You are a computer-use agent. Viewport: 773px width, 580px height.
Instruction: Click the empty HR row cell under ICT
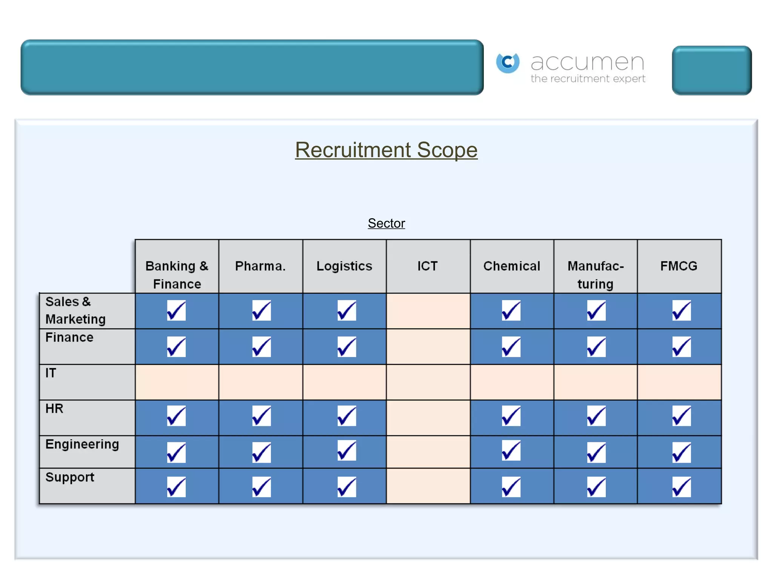point(428,418)
